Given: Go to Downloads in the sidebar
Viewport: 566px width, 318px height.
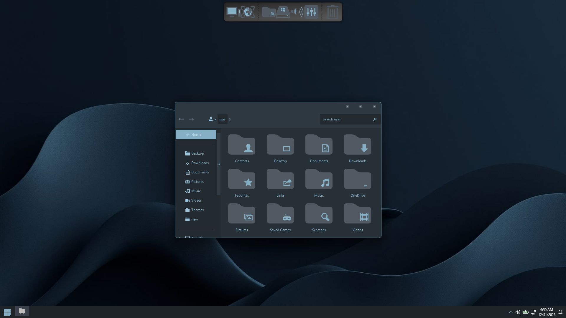Looking at the screenshot, I should click(x=200, y=163).
